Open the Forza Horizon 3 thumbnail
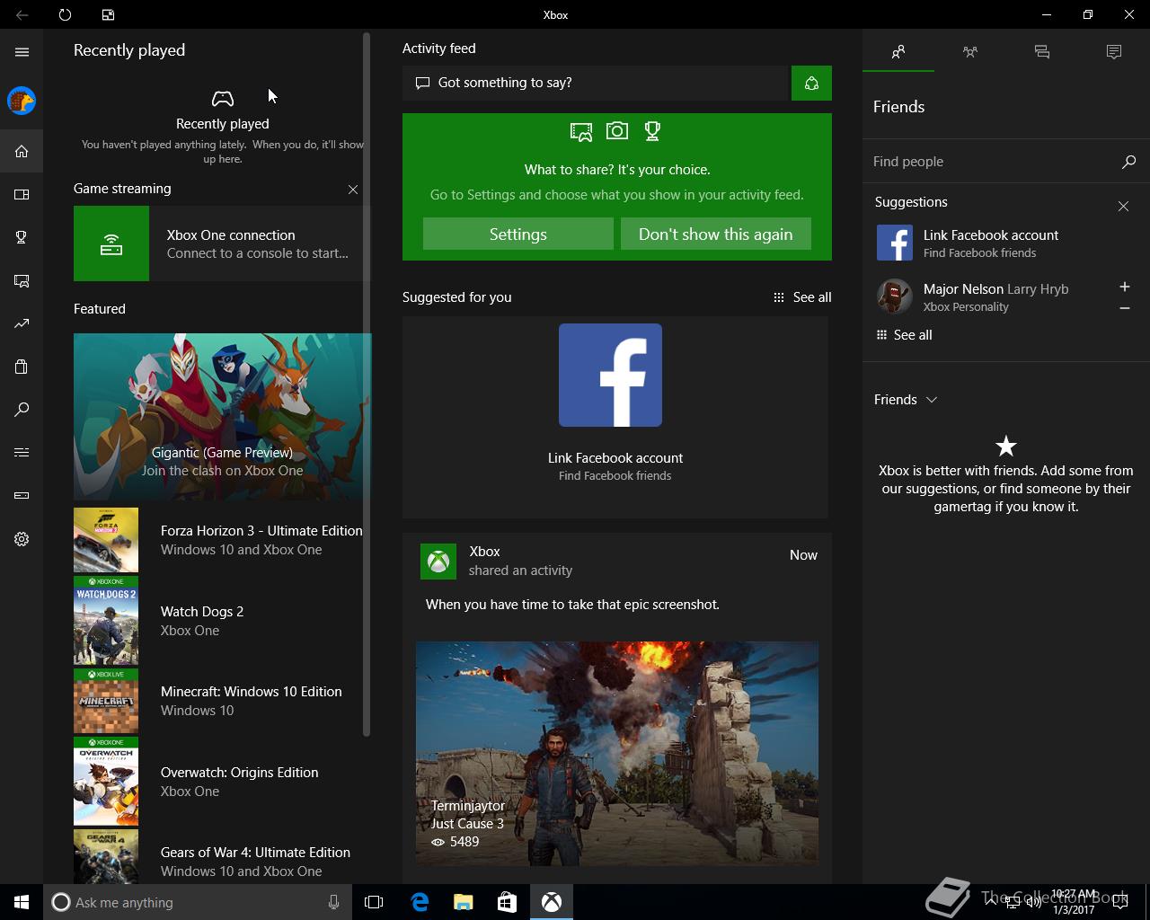The height and width of the screenshot is (920, 1150). [106, 540]
